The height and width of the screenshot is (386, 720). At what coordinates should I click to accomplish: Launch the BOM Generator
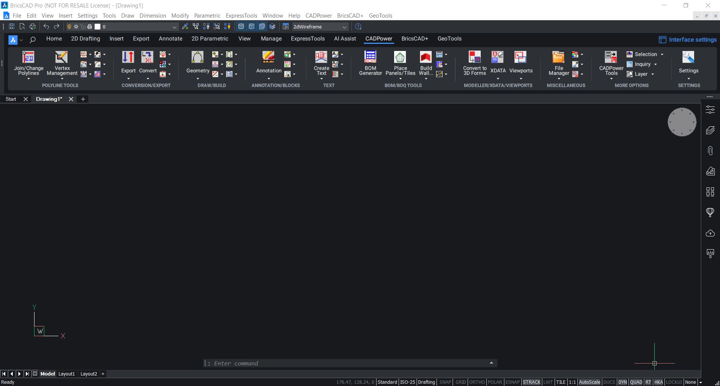[x=370, y=63]
